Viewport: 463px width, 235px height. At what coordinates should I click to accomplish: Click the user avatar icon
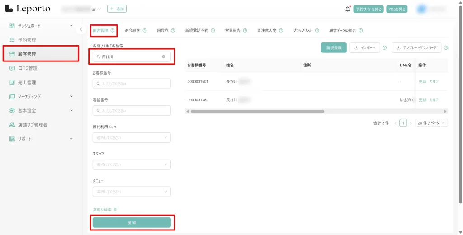click(x=421, y=9)
